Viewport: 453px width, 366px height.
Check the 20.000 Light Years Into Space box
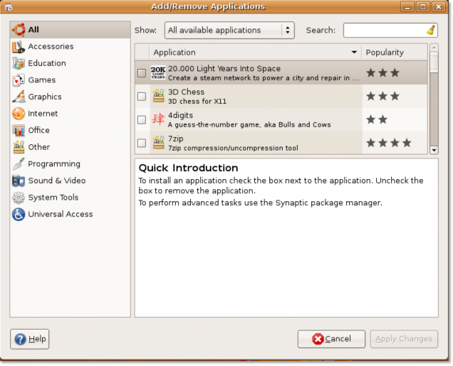click(x=142, y=73)
